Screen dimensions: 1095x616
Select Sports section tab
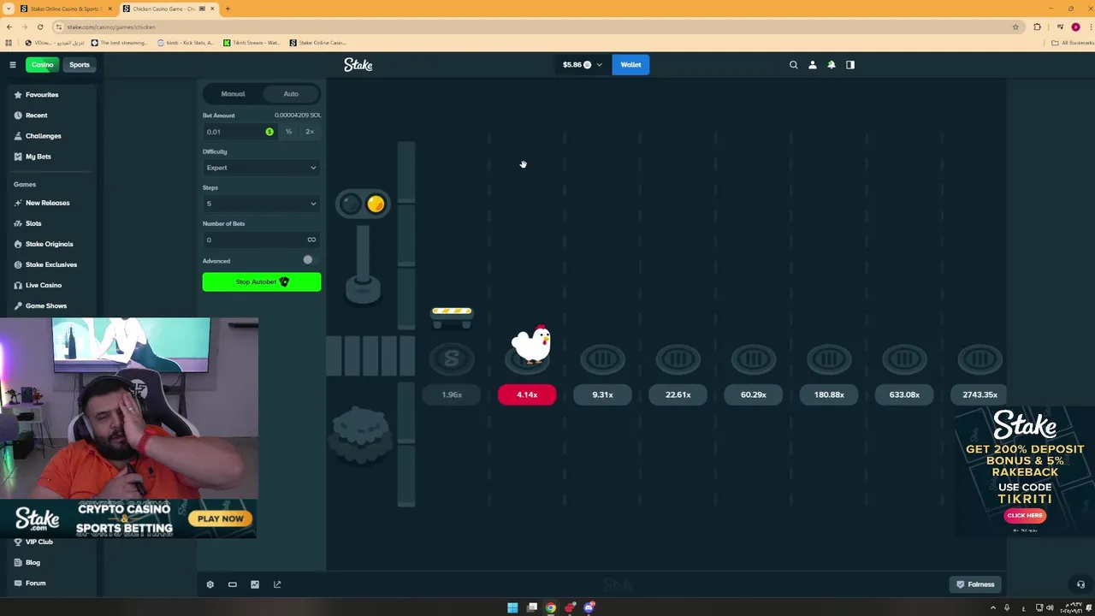tap(80, 65)
